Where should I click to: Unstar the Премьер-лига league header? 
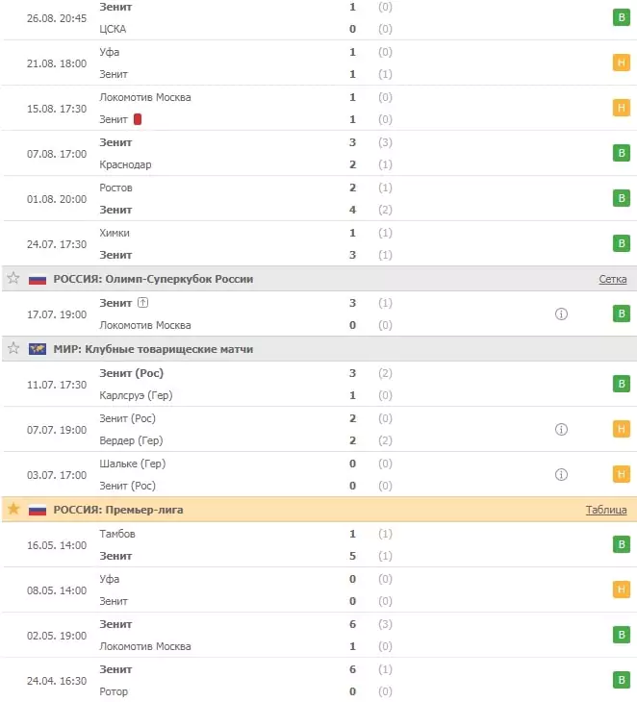point(13,509)
